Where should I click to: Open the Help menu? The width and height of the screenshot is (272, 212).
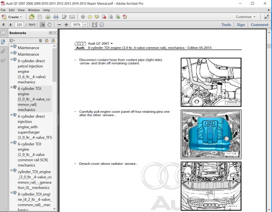coord(47,10)
